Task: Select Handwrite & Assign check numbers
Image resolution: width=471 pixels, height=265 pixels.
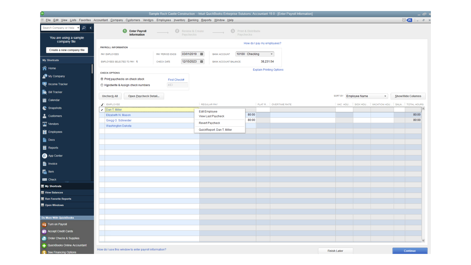Action: (102, 85)
